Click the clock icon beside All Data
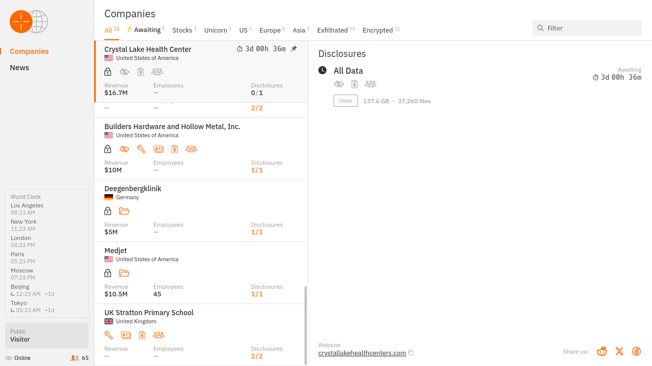 click(x=322, y=70)
